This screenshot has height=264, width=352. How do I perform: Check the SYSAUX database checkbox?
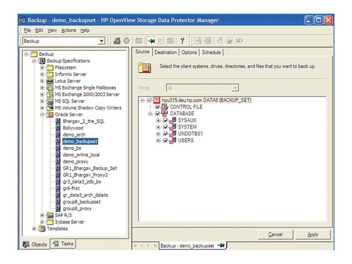point(165,120)
